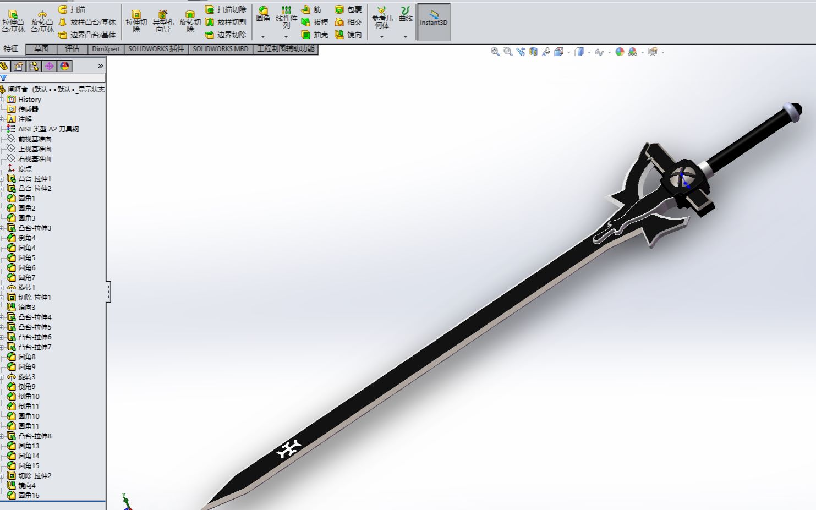The image size is (816, 510).
Task: Open the 线性阵列 pattern dropdown arrow
Action: (286, 37)
